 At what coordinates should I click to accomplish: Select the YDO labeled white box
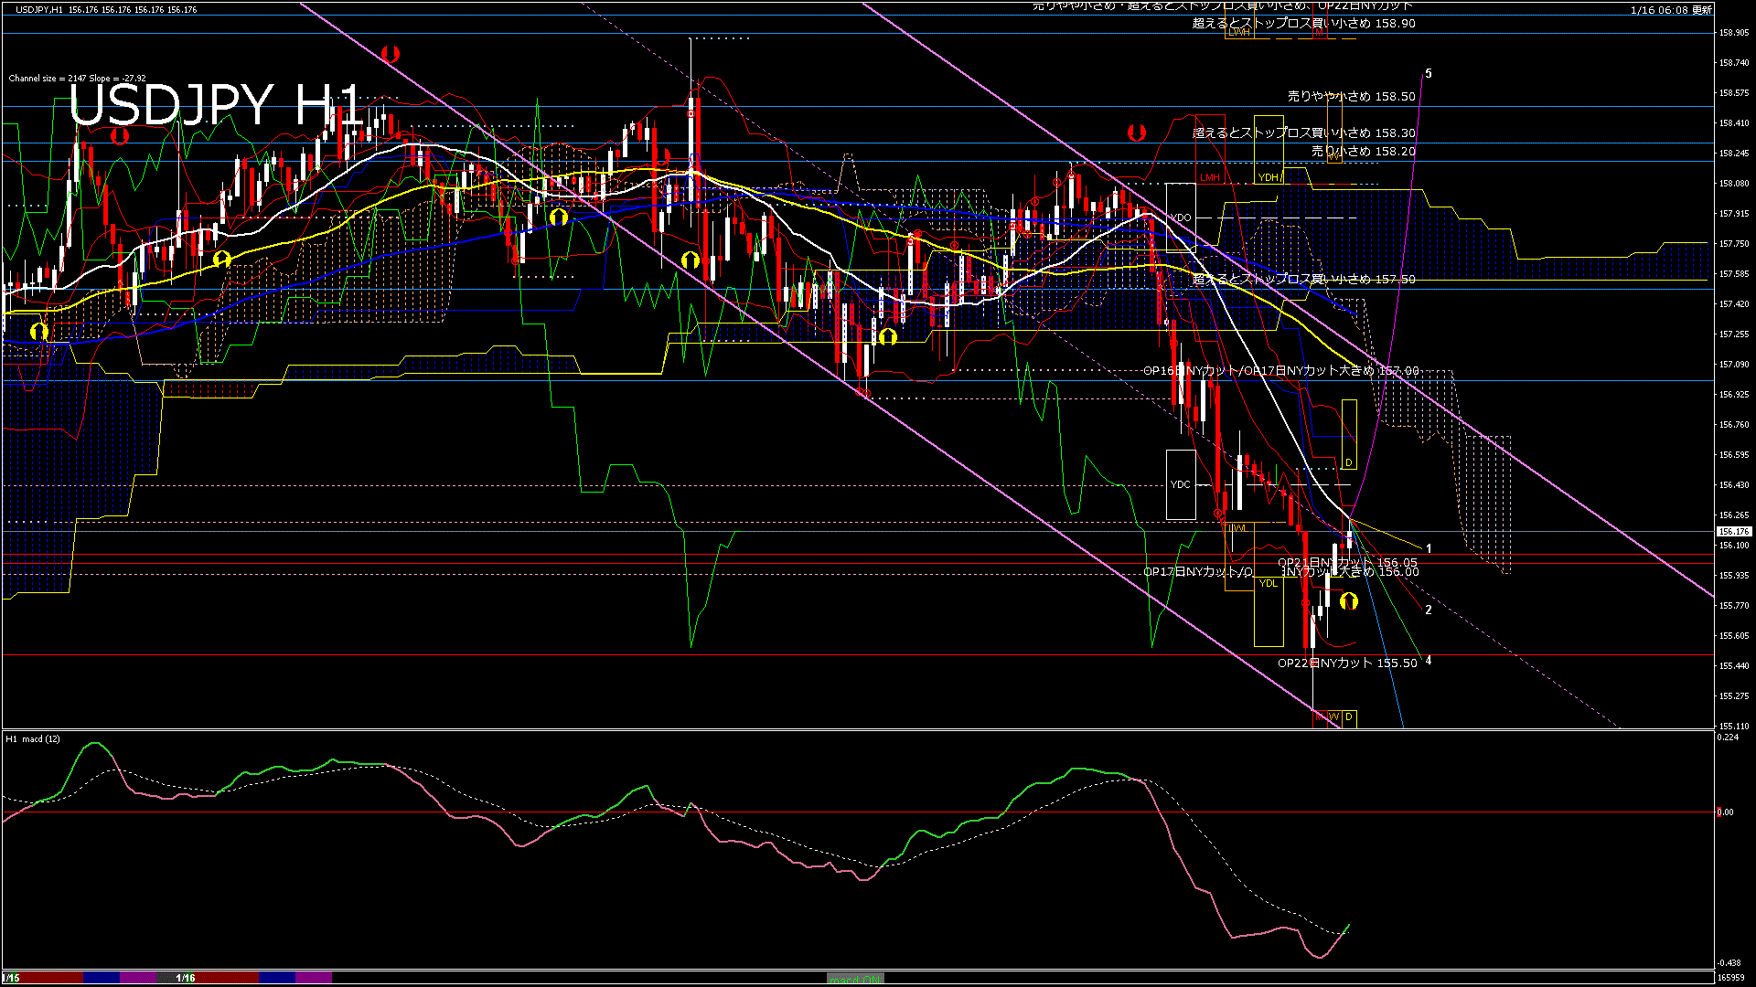click(1181, 218)
